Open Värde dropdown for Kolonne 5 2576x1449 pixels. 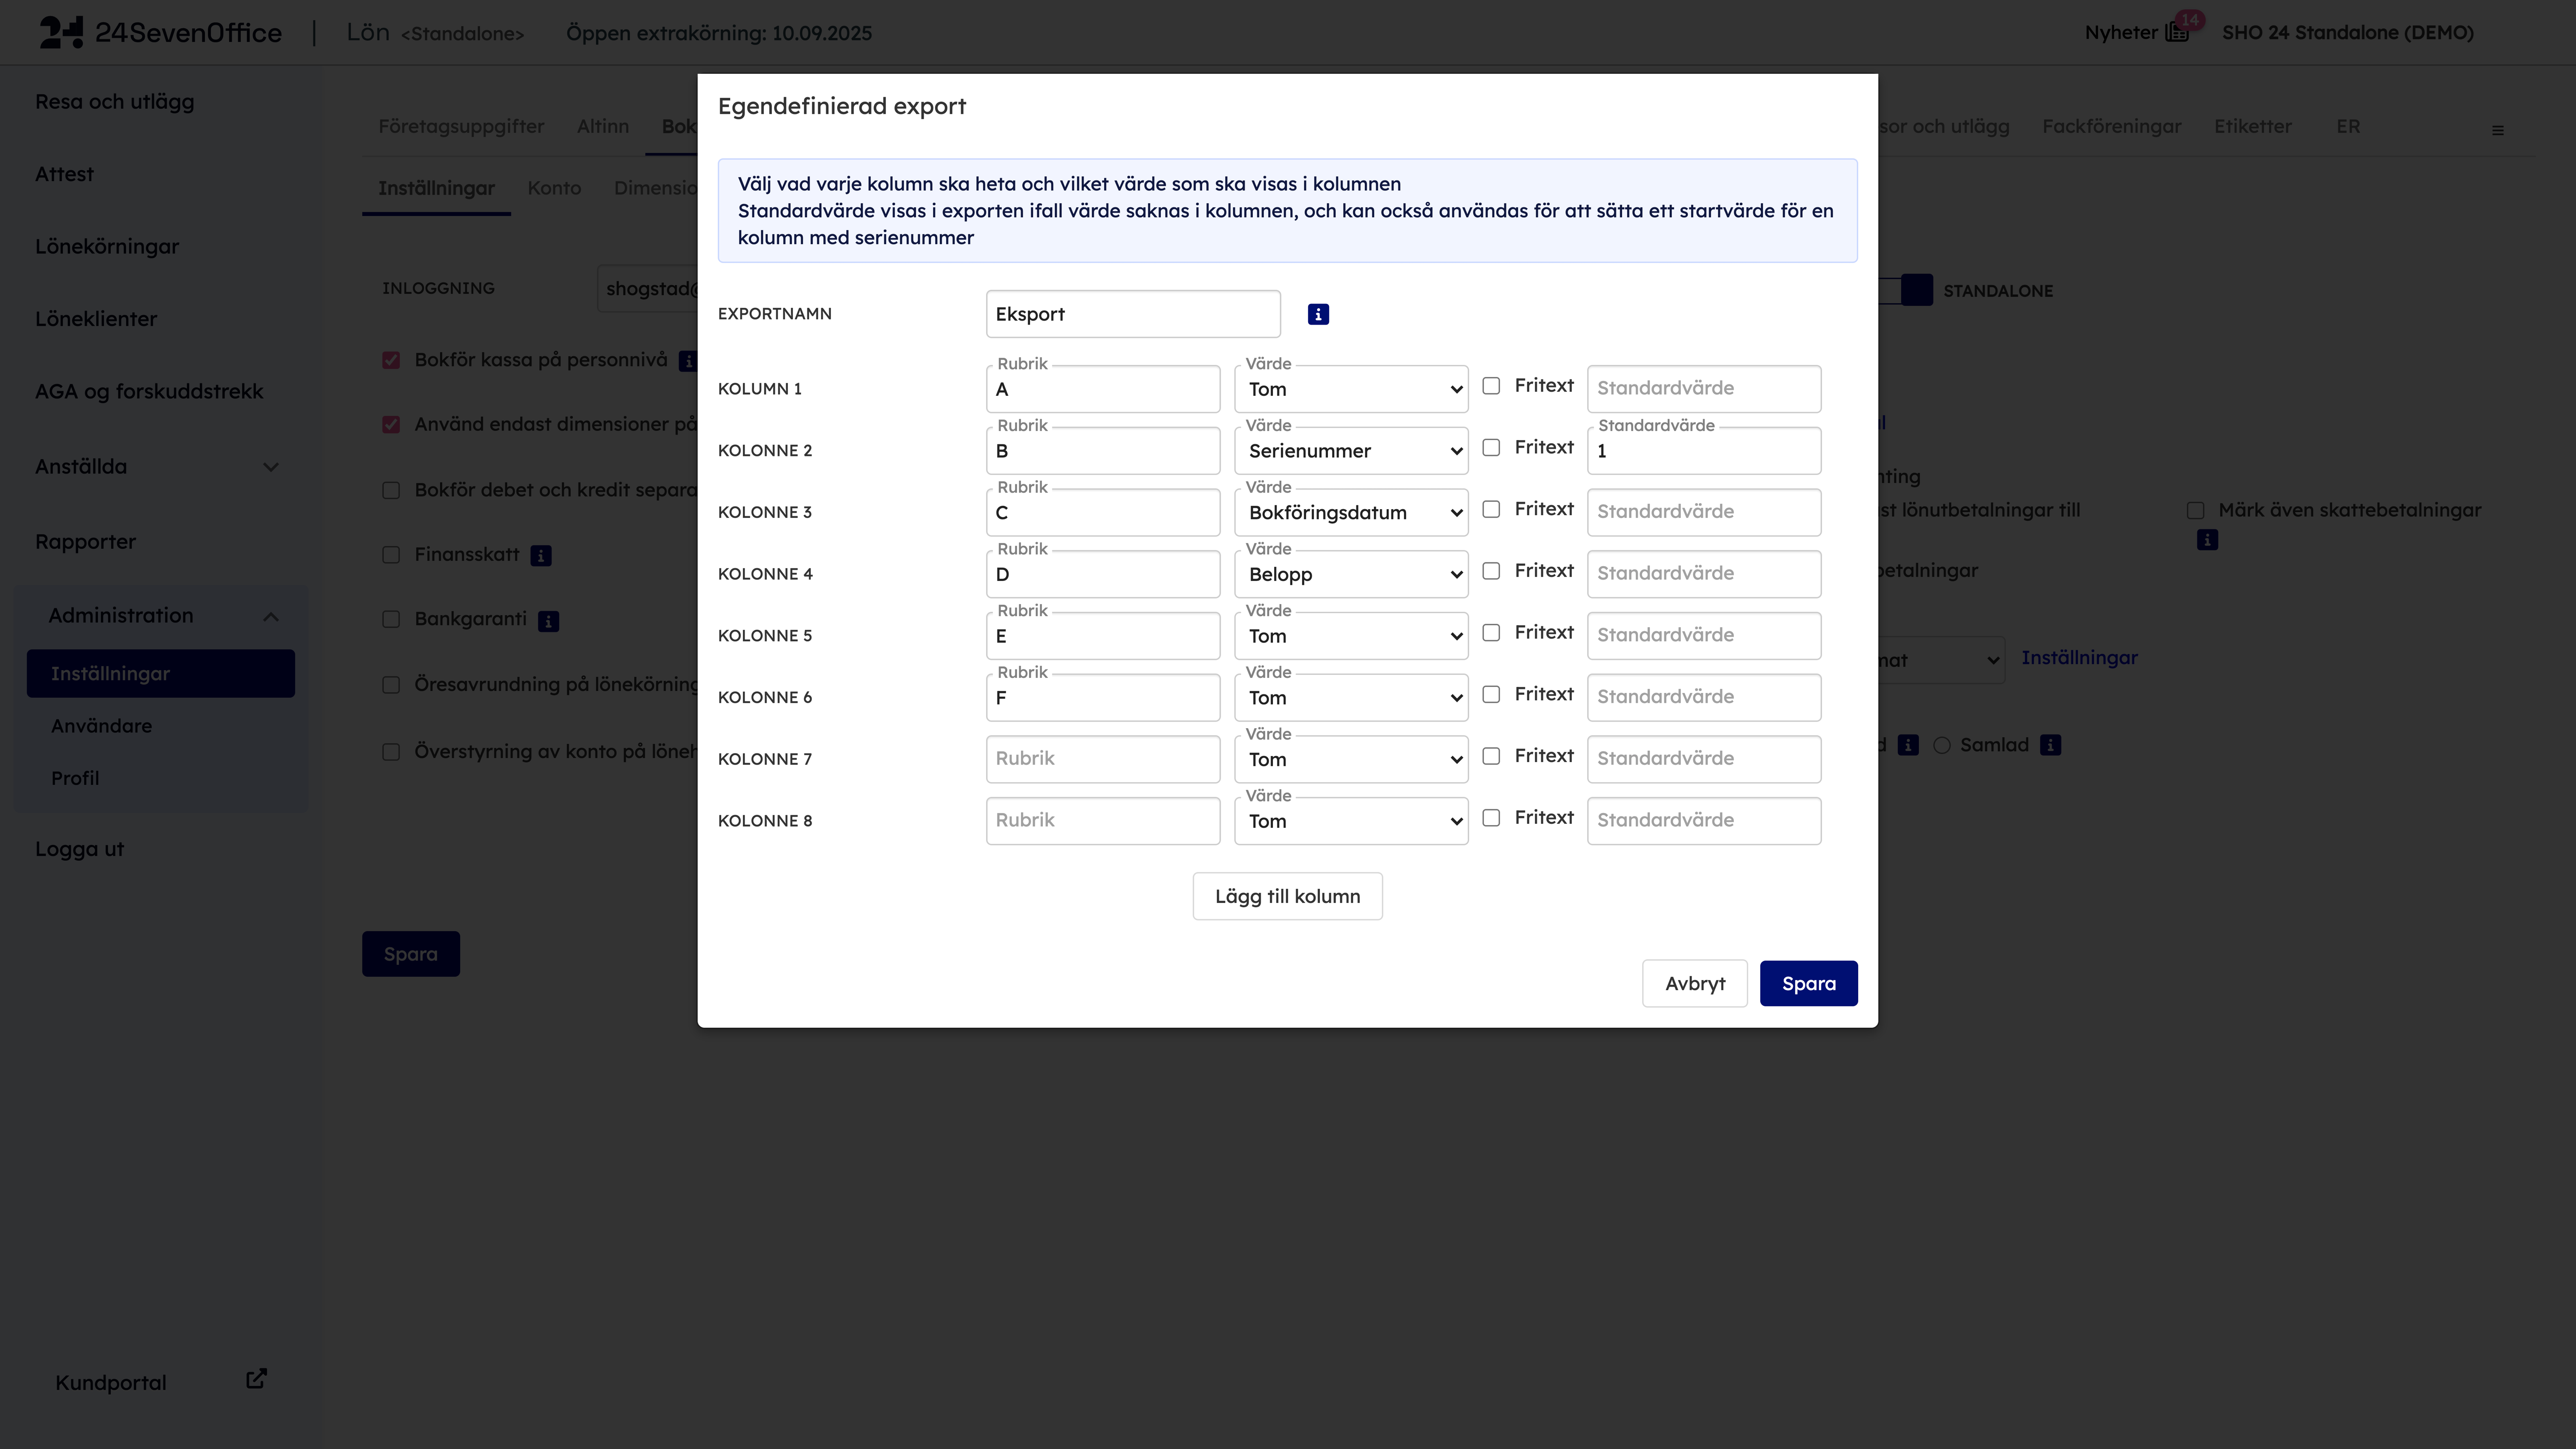pos(1351,636)
